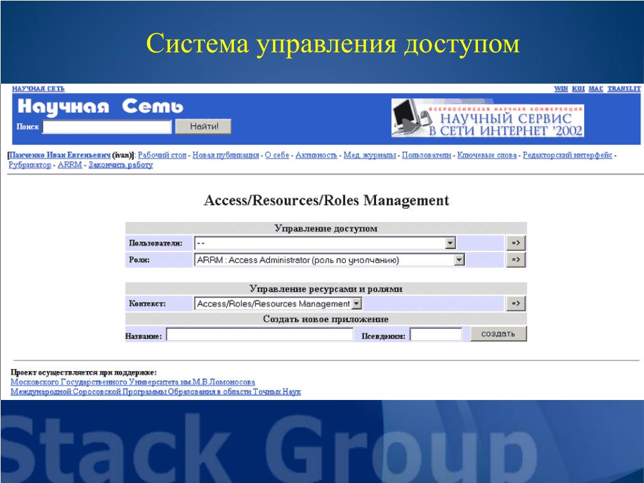This screenshot has width=644, height=483.
Task: Open the Активность page
Action: click(x=316, y=155)
